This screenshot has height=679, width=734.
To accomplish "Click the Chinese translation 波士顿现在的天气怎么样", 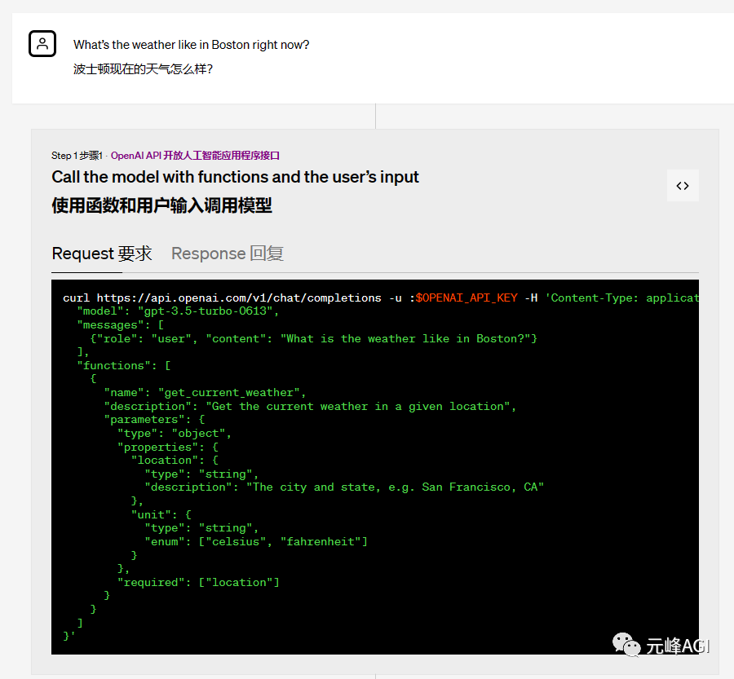I will coord(143,69).
